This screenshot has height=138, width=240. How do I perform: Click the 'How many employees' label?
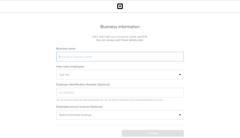pos(70,67)
